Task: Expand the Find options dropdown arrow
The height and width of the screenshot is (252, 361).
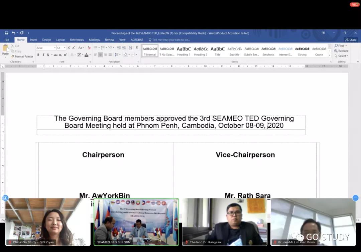Action: tap(346, 46)
